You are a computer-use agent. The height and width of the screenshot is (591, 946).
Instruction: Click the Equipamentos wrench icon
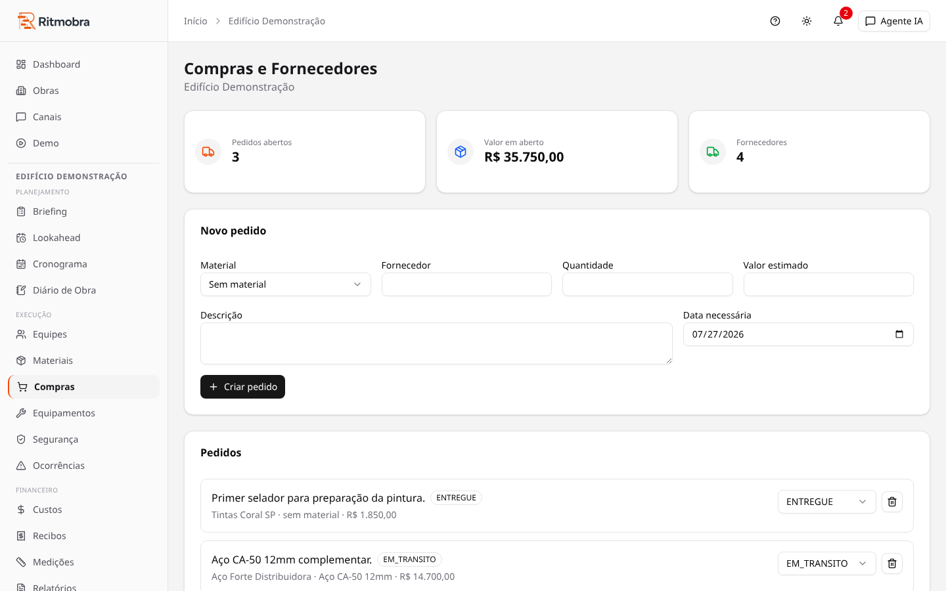click(21, 413)
